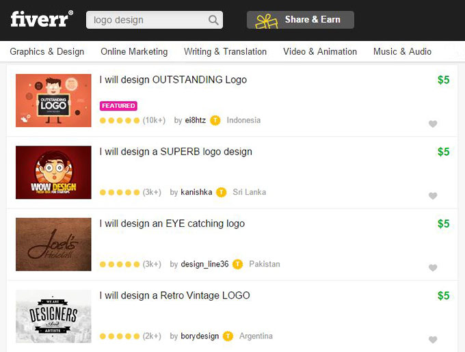Click the FEATURED badge
Viewport: 465px width, 352px height.
[x=118, y=106]
